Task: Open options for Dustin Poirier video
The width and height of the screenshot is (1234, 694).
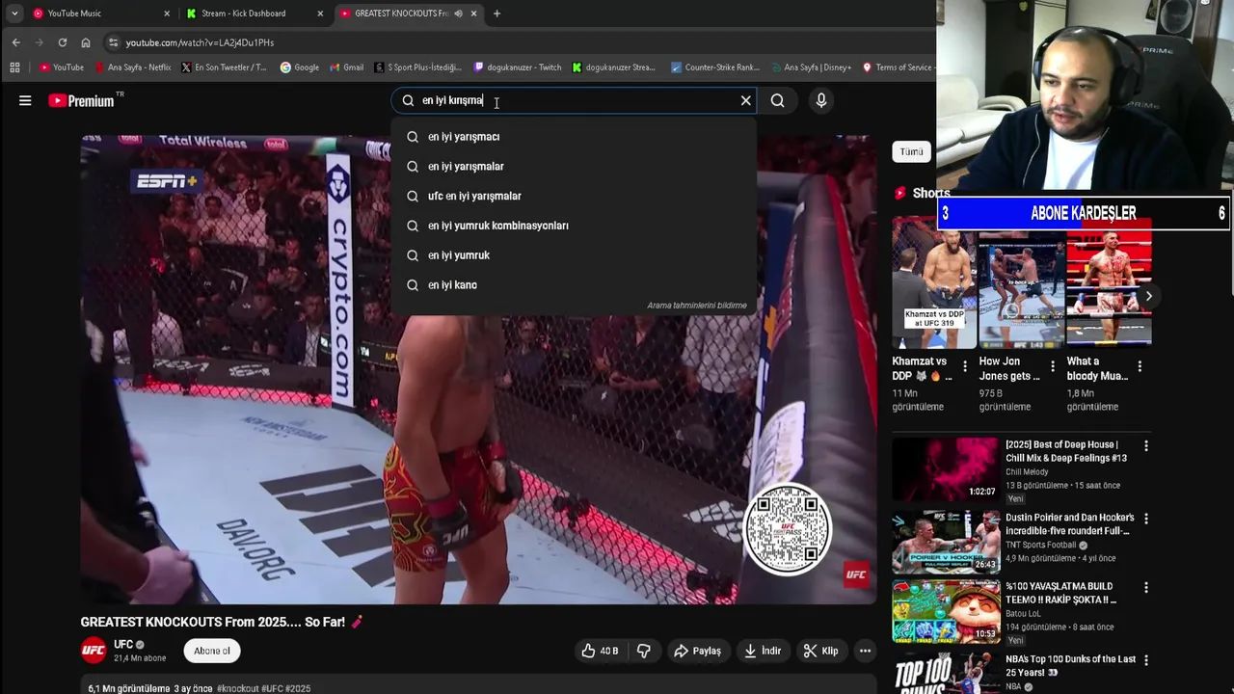Action: (1146, 519)
